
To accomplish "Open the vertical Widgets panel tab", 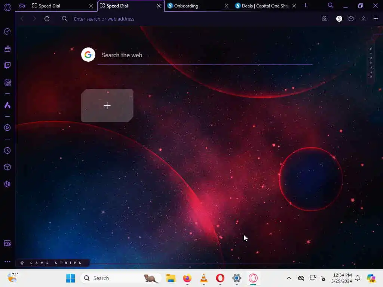I will (x=371, y=62).
